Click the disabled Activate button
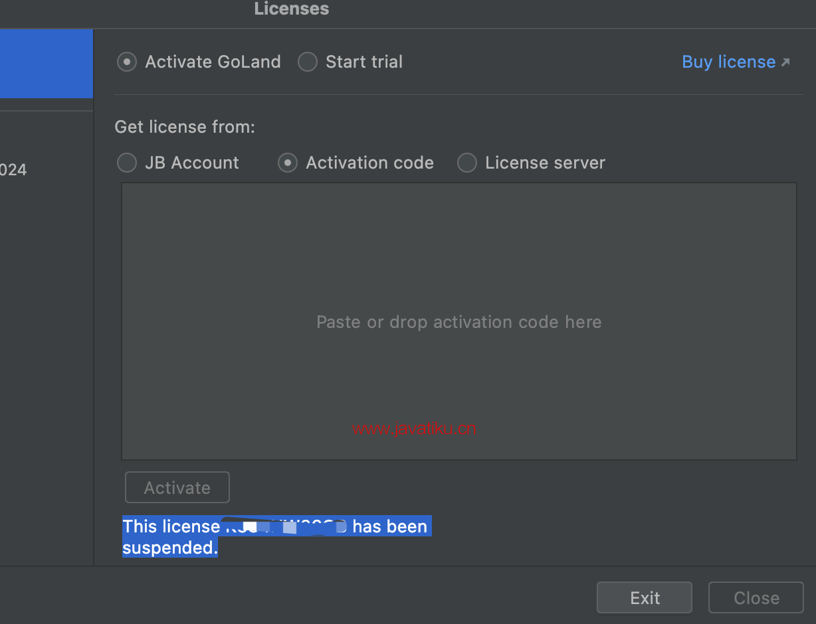The width and height of the screenshot is (816, 624). click(177, 487)
